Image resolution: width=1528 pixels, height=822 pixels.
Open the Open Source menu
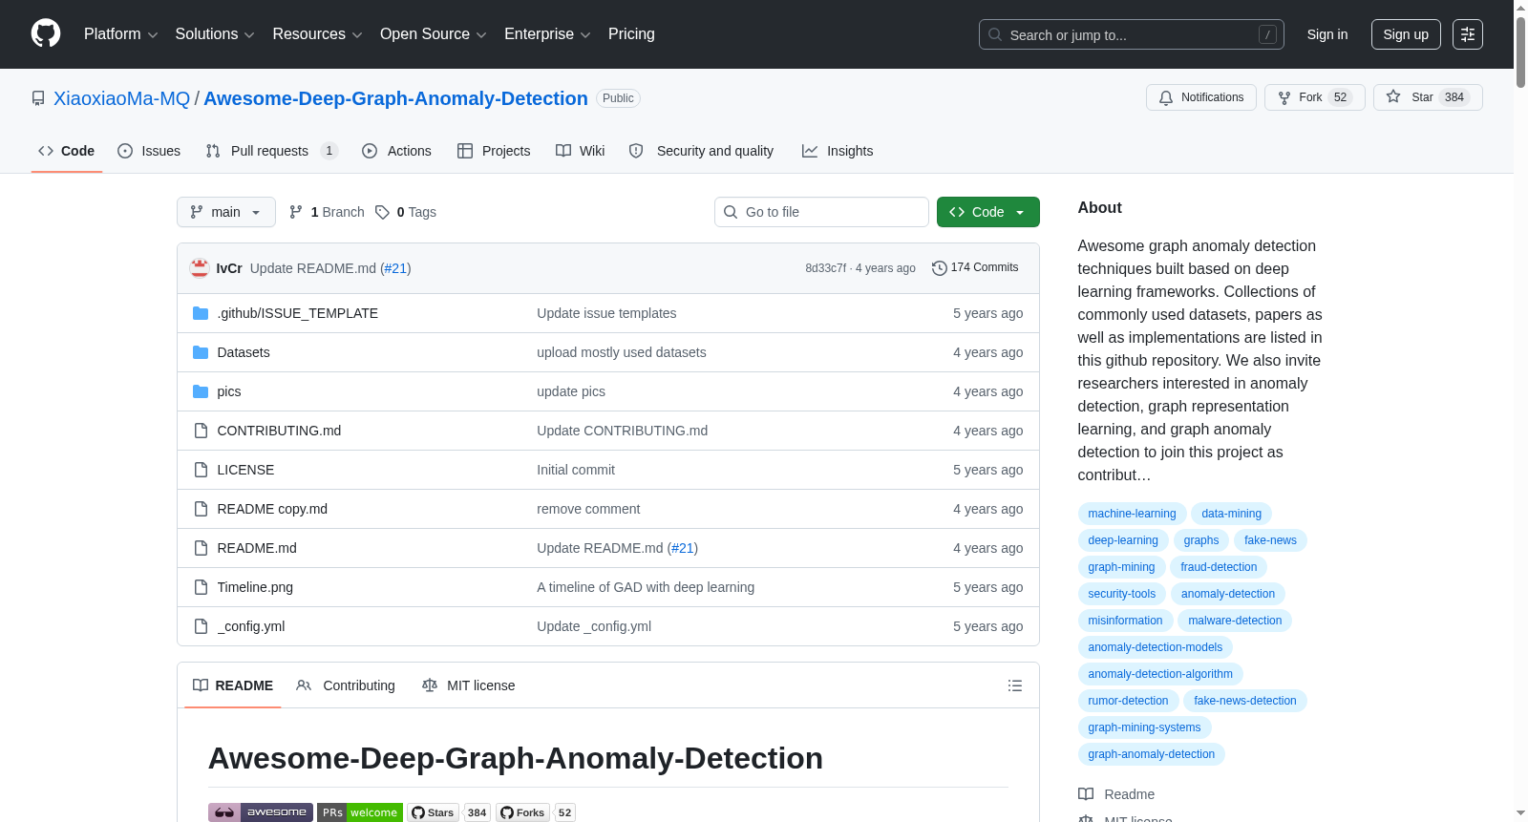point(434,34)
